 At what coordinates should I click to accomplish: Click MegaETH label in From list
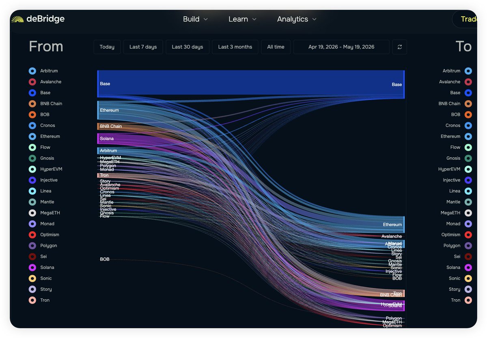point(50,213)
